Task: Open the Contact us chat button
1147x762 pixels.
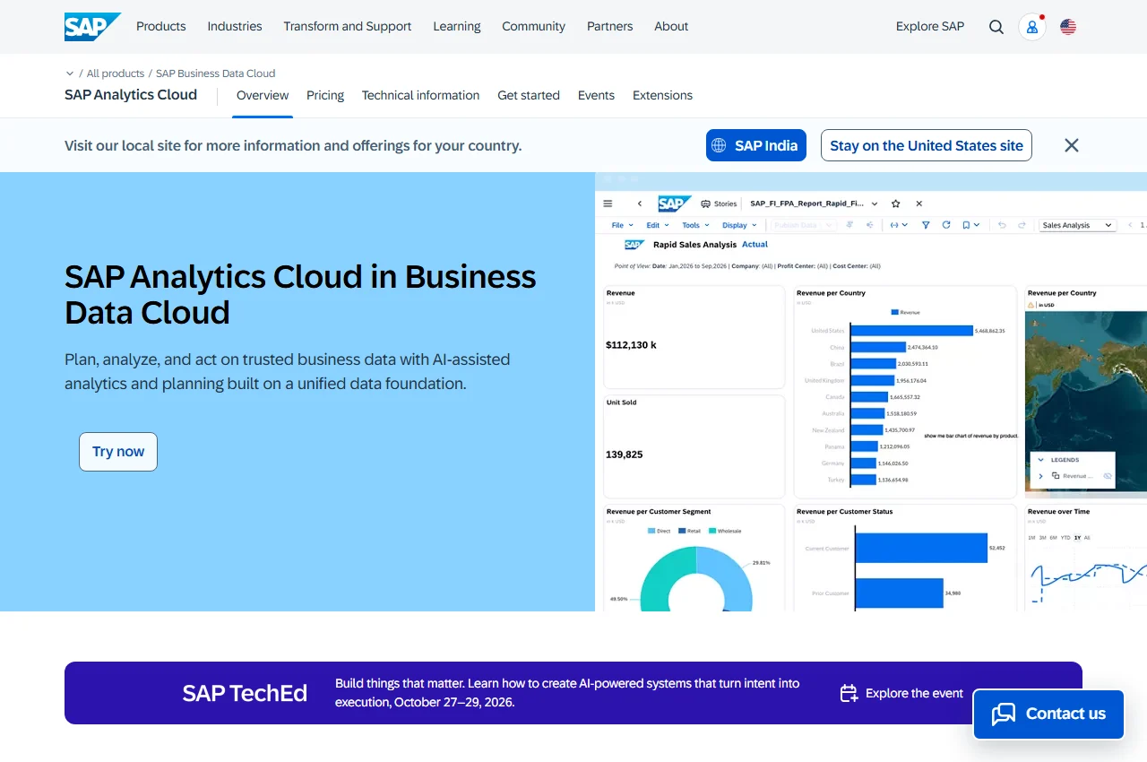Action: point(1048,714)
